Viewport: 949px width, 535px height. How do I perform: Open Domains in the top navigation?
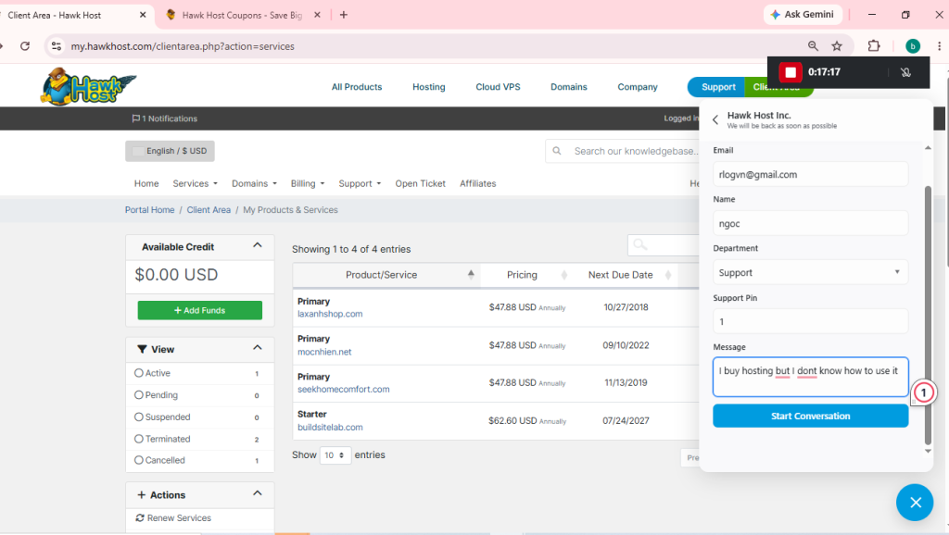(569, 87)
